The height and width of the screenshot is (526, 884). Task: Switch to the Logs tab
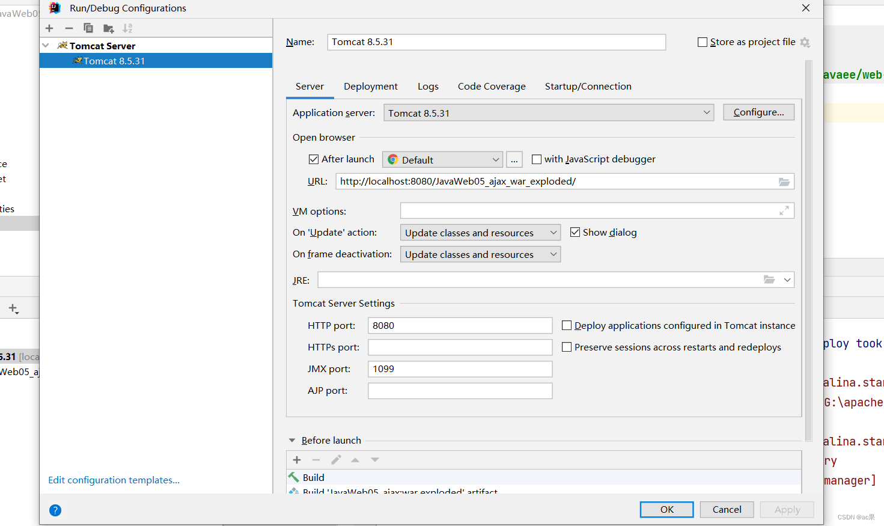click(428, 87)
